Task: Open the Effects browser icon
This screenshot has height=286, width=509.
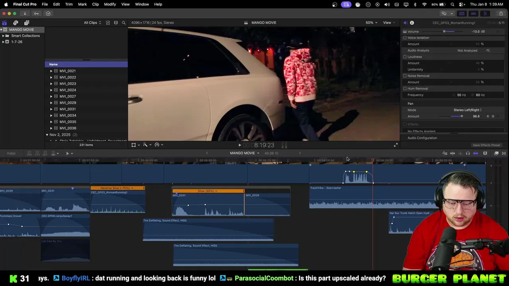Action: click(496, 153)
